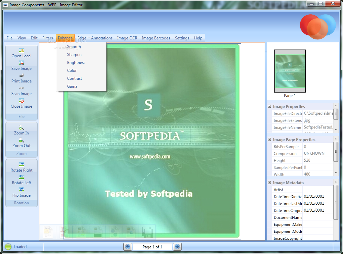
Task: Select the Artist metadata row
Action: pos(303,190)
